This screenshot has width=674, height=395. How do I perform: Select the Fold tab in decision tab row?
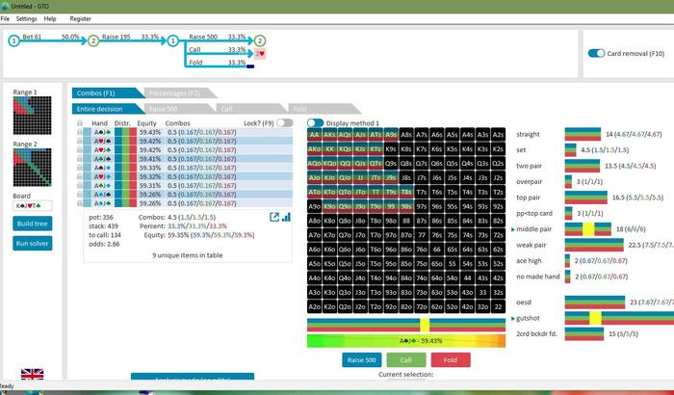pyautogui.click(x=324, y=109)
